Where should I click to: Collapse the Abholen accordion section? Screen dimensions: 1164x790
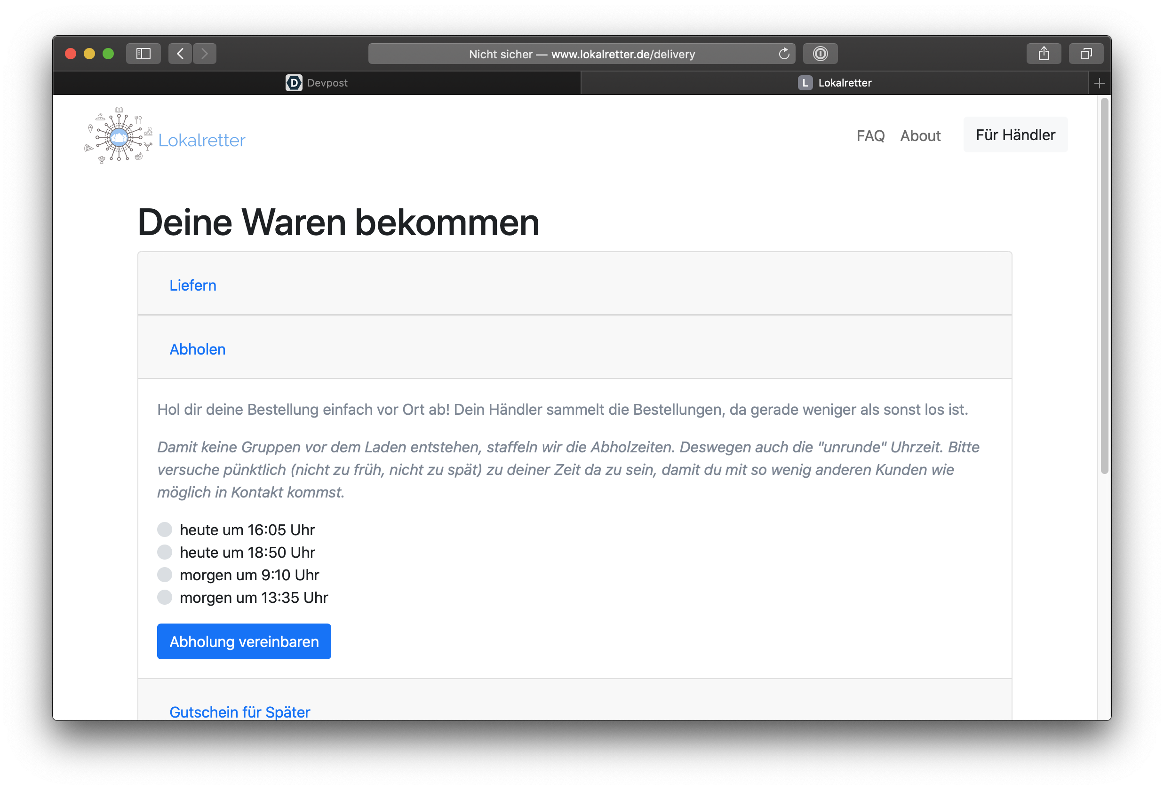(197, 349)
